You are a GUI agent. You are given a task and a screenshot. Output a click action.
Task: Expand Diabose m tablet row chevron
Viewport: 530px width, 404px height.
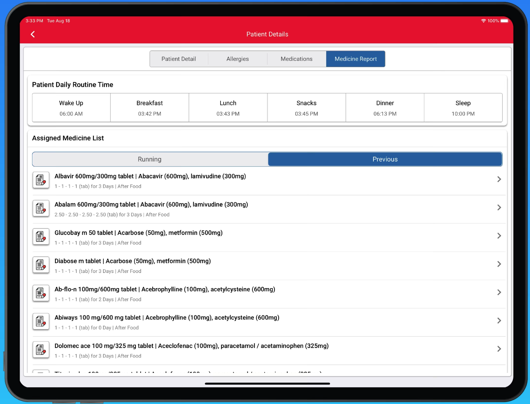[x=499, y=264]
